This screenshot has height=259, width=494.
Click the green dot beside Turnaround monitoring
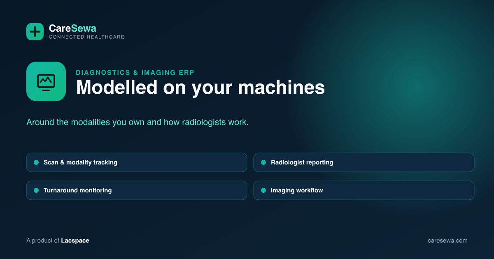pyautogui.click(x=36, y=190)
